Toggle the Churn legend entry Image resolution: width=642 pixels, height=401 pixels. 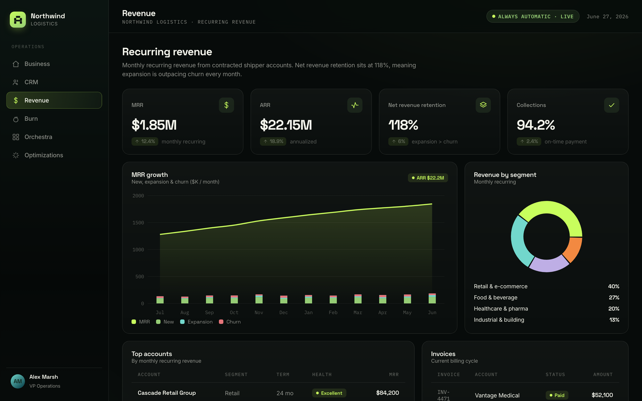230,322
